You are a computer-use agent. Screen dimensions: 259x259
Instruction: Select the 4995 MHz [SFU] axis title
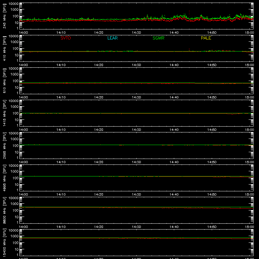5,178
